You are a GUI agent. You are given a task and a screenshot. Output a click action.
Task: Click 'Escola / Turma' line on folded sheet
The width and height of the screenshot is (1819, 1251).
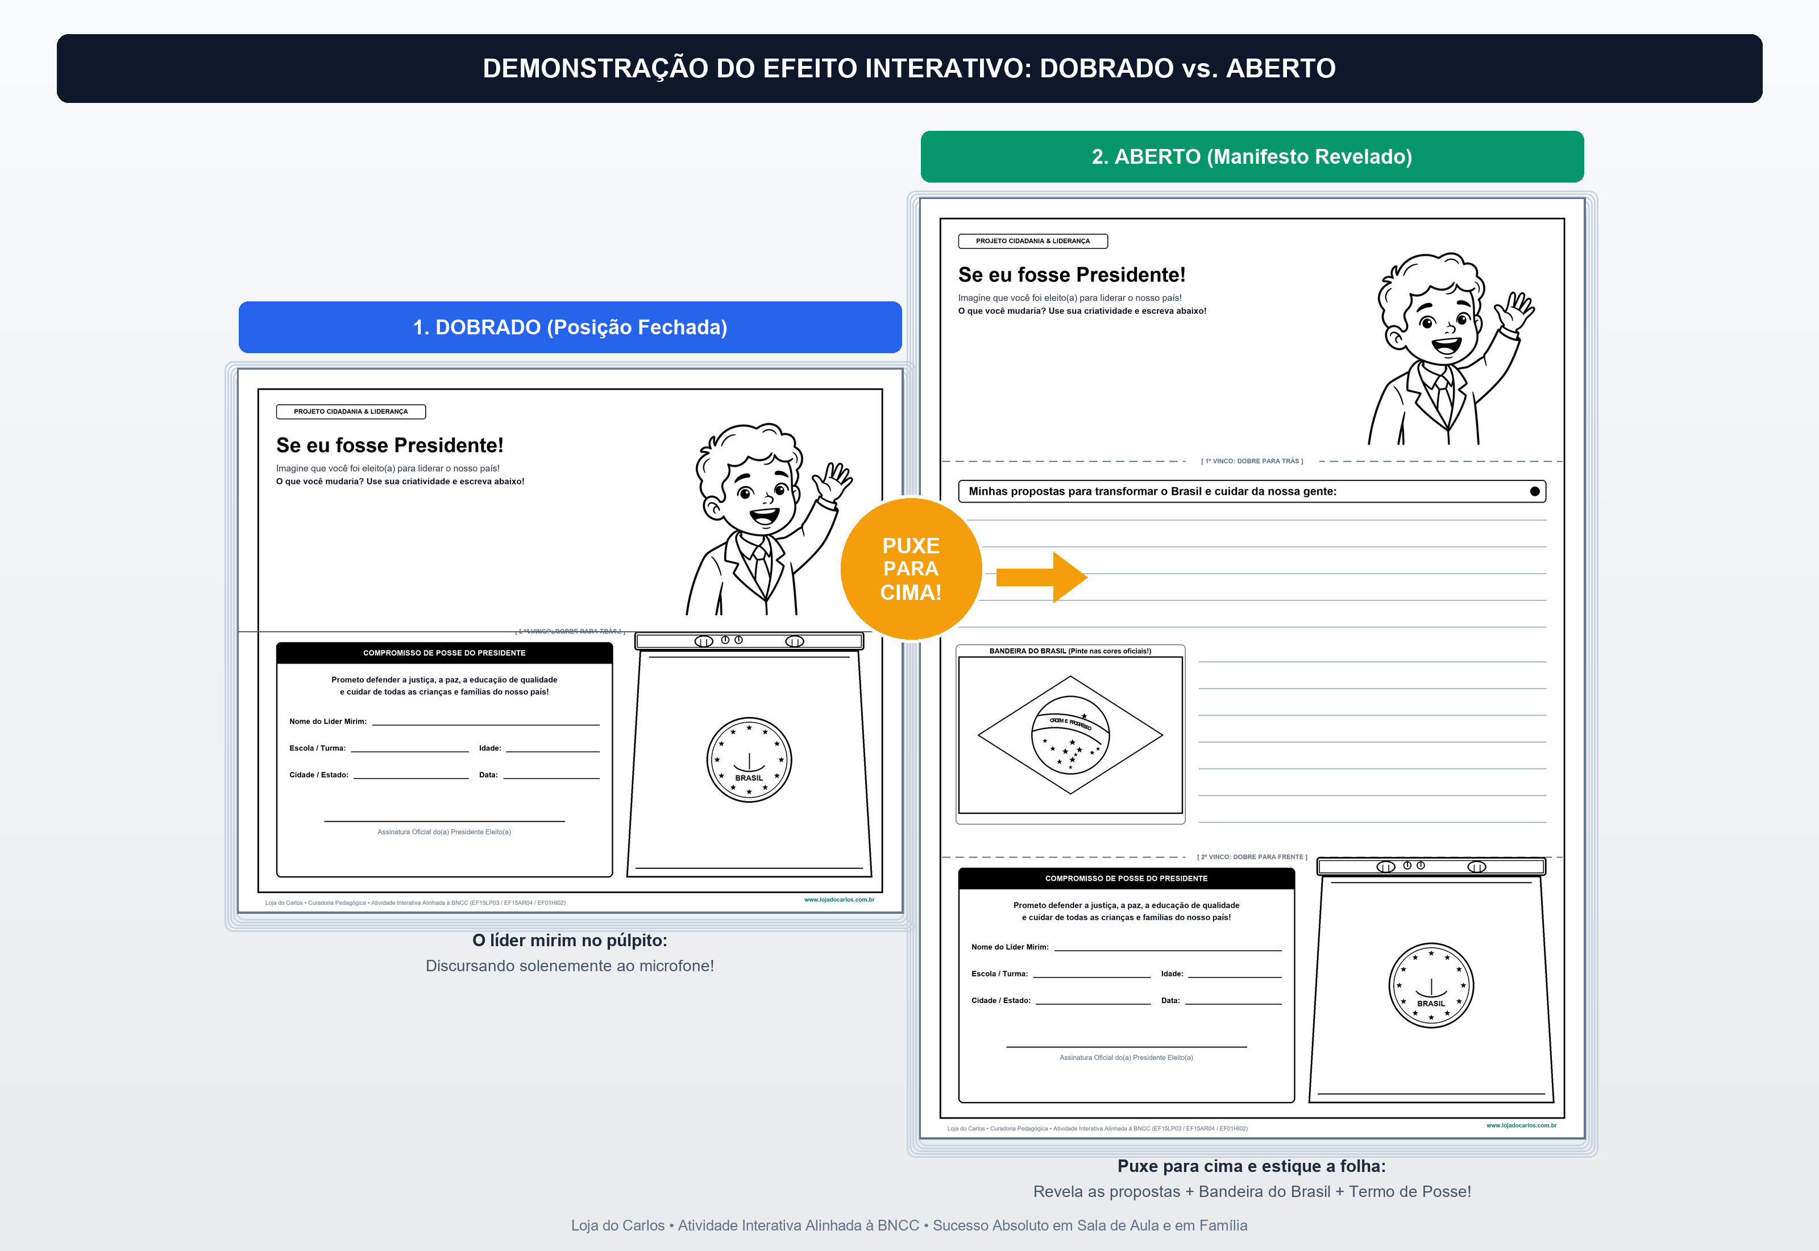(410, 751)
